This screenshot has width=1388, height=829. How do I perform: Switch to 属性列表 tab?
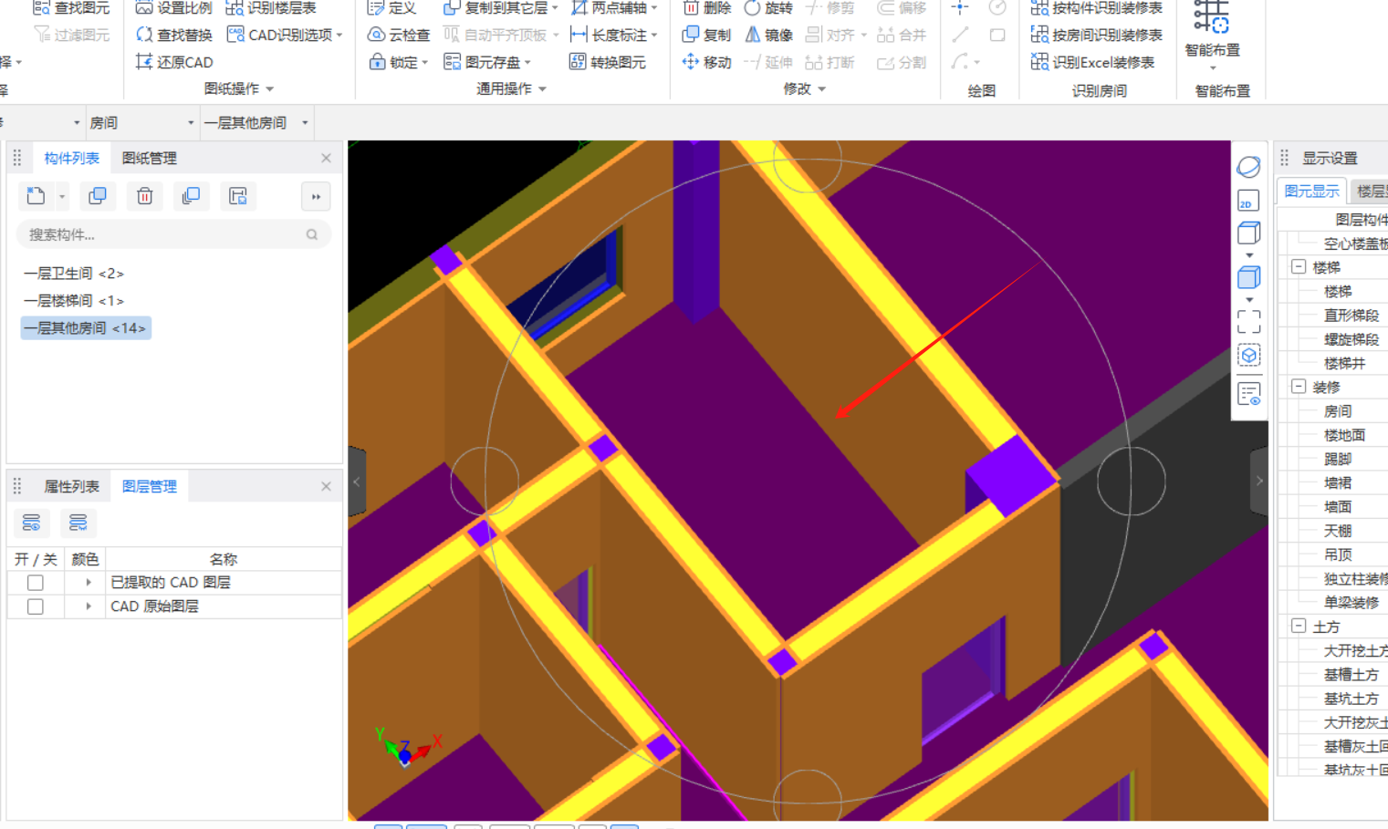71,486
